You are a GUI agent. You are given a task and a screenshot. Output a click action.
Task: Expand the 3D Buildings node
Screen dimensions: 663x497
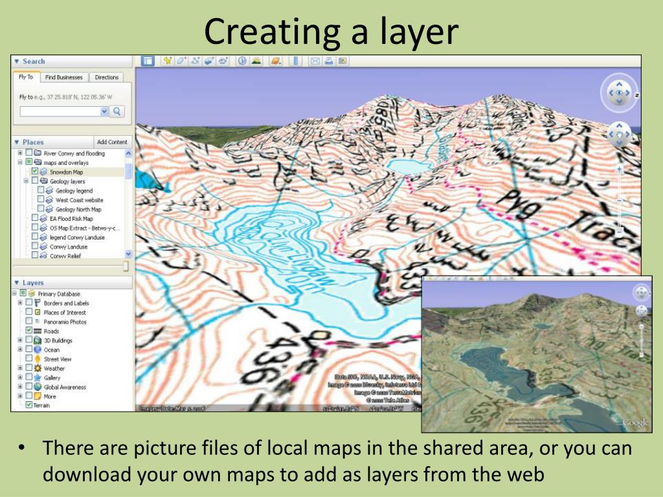pos(20,340)
